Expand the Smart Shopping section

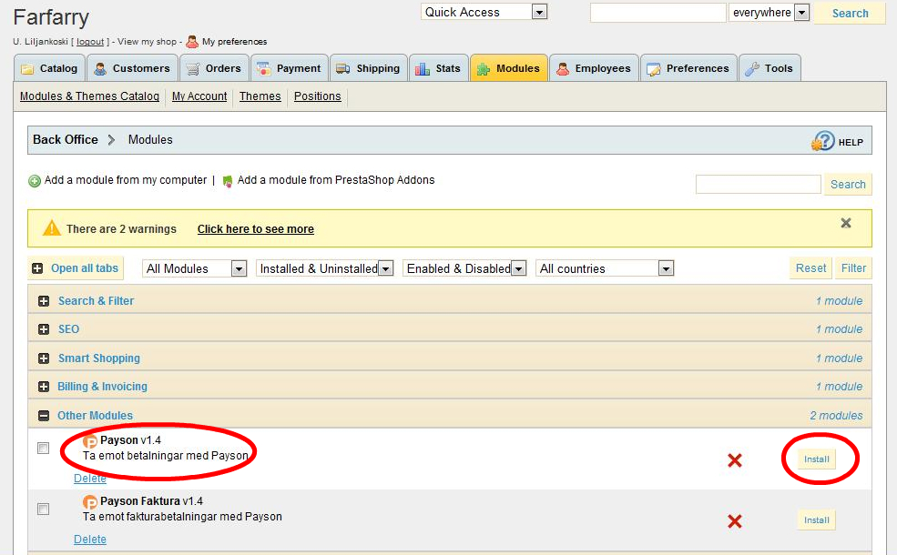pyautogui.click(x=44, y=358)
